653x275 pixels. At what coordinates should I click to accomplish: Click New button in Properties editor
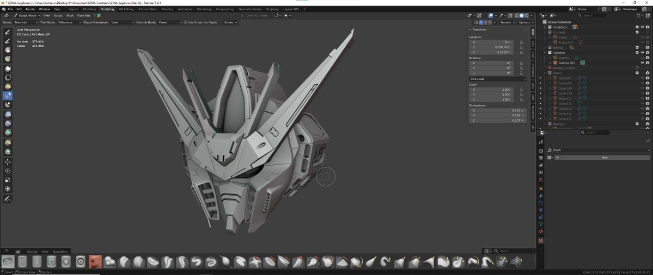tap(605, 158)
